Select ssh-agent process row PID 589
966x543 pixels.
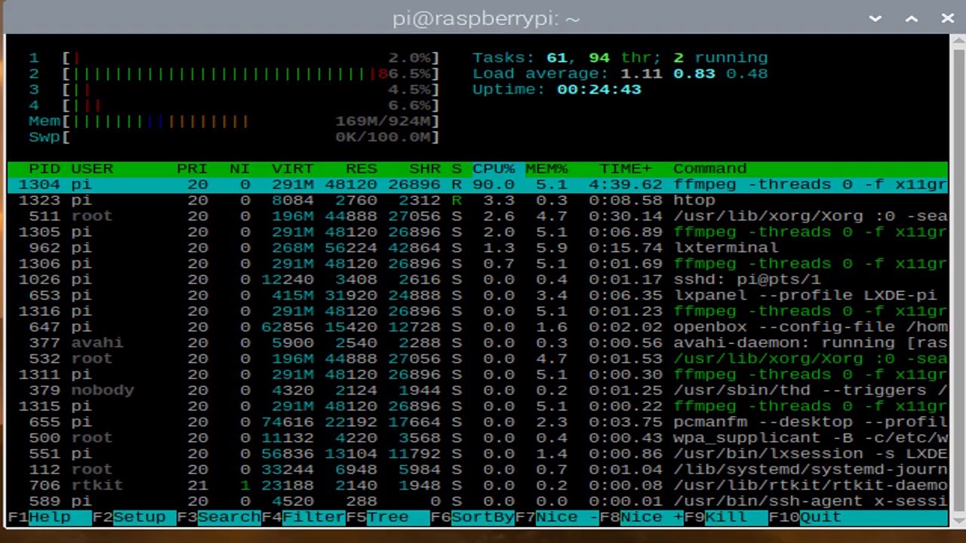478,502
